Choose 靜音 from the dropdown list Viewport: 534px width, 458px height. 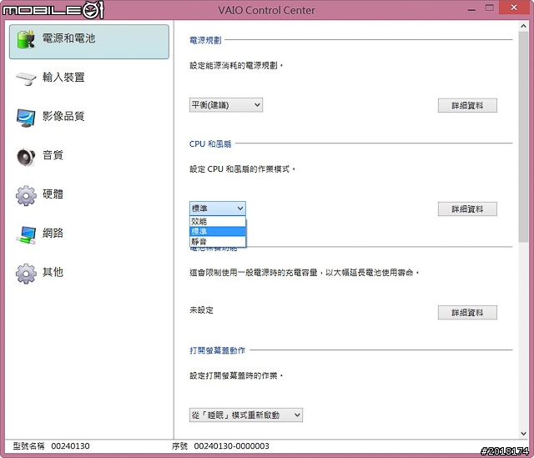click(217, 241)
